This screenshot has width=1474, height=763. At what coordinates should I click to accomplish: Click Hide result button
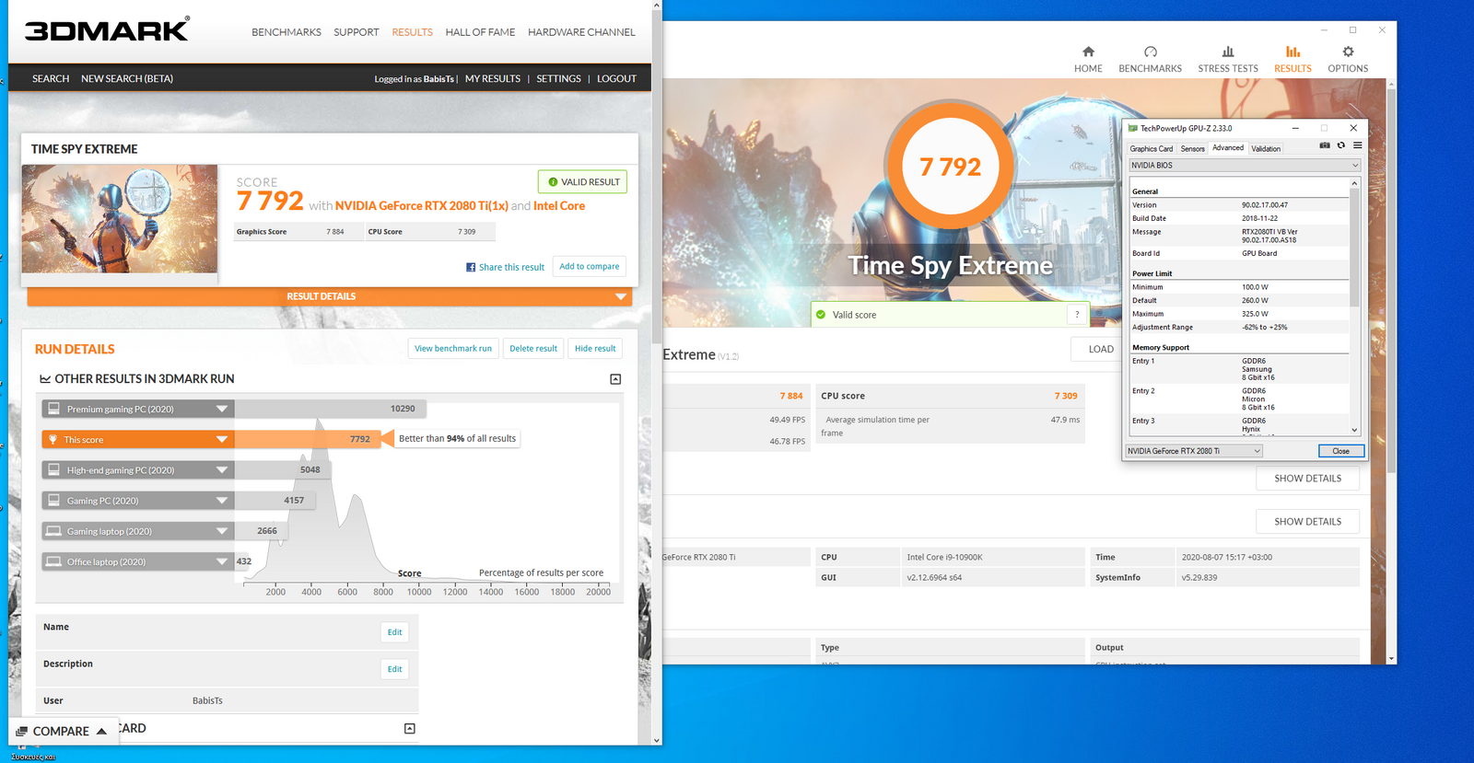pyautogui.click(x=595, y=349)
